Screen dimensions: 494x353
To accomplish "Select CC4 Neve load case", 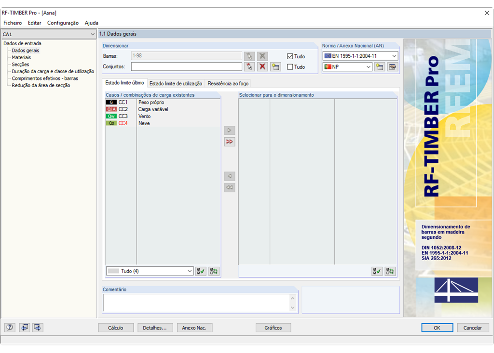I will [163, 123].
